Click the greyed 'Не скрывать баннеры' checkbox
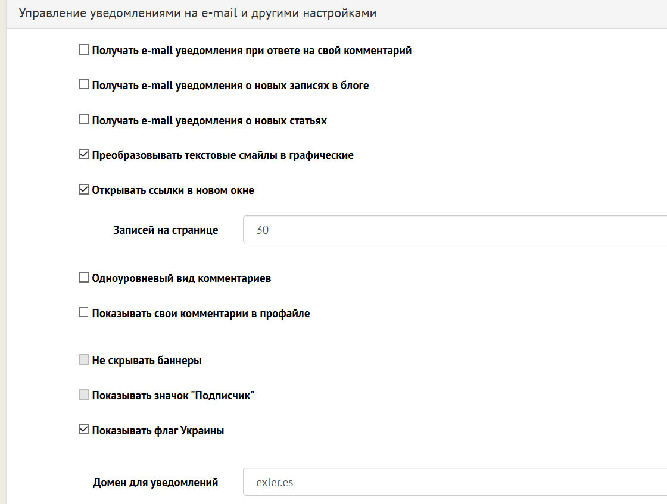 click(x=84, y=360)
